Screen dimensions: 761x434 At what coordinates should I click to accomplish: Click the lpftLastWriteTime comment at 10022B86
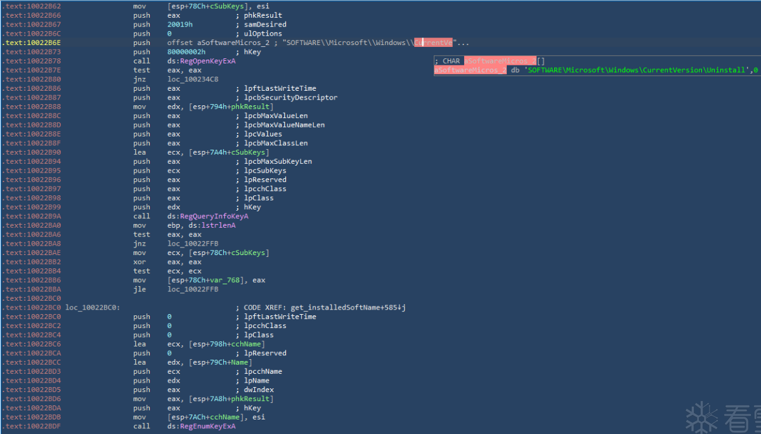[x=276, y=89]
